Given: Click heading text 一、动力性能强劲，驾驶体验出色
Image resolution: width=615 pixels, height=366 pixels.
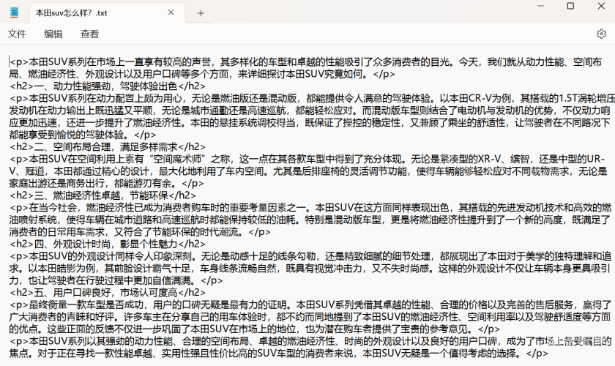Looking at the screenshot, I should click(x=106, y=86).
